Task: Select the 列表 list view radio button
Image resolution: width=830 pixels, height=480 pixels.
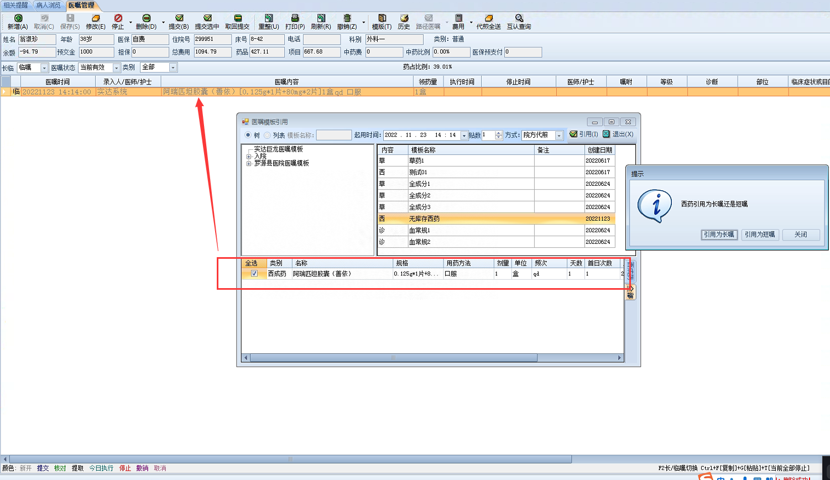Action: pos(267,135)
